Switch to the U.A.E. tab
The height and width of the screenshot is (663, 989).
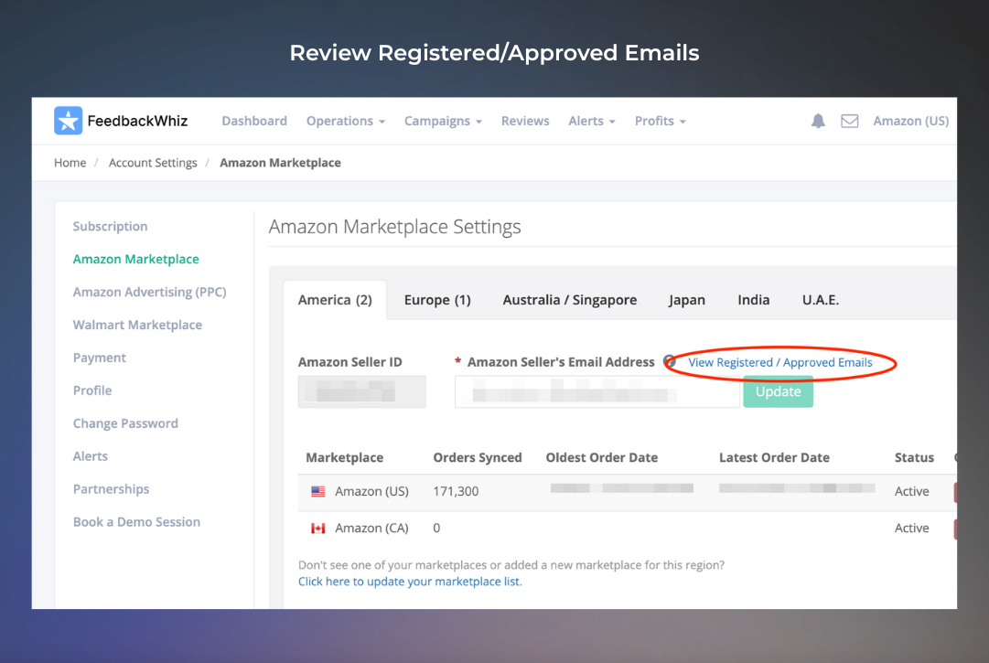pos(821,300)
